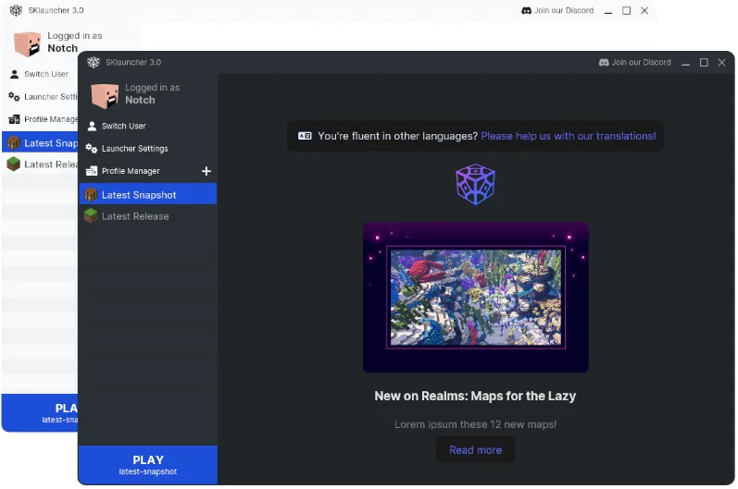Click grass block icon in light window
The height and width of the screenshot is (489, 738).
(14, 164)
